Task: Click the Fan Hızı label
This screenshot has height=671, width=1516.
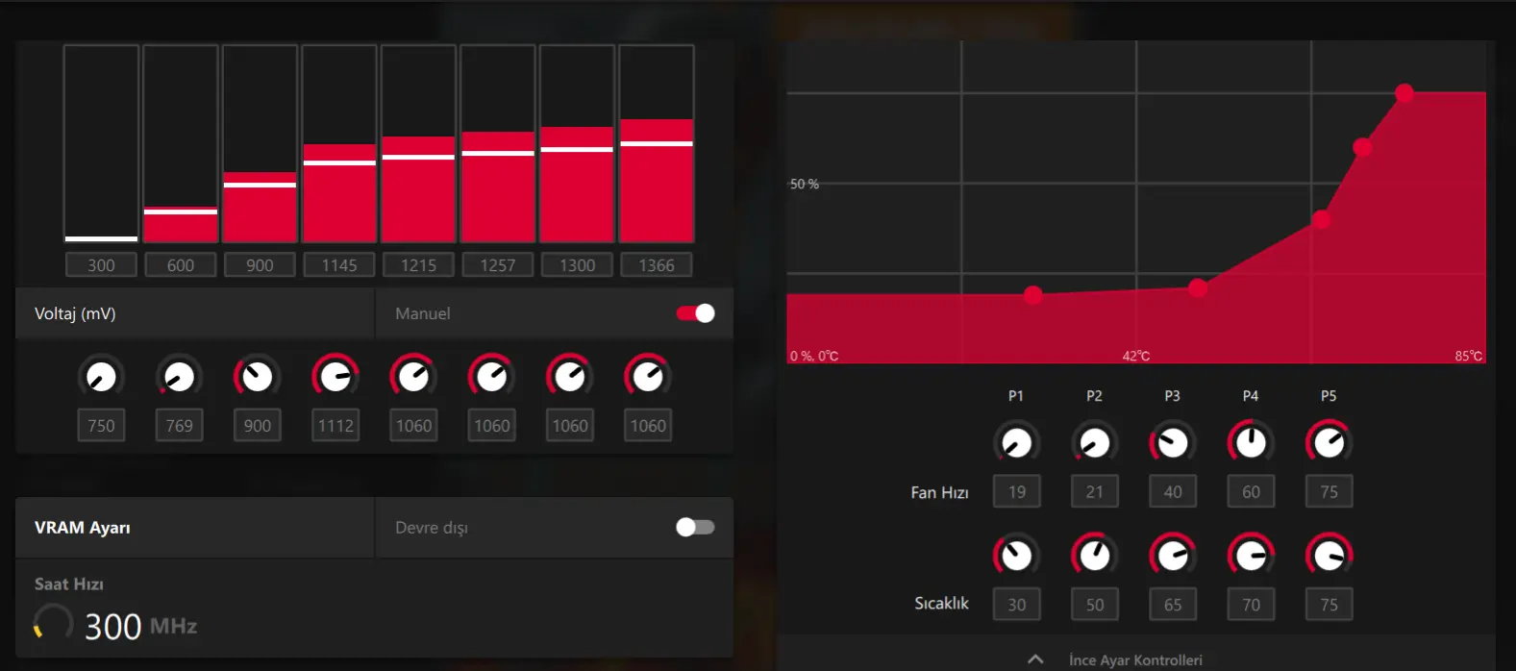Action: 939,492
